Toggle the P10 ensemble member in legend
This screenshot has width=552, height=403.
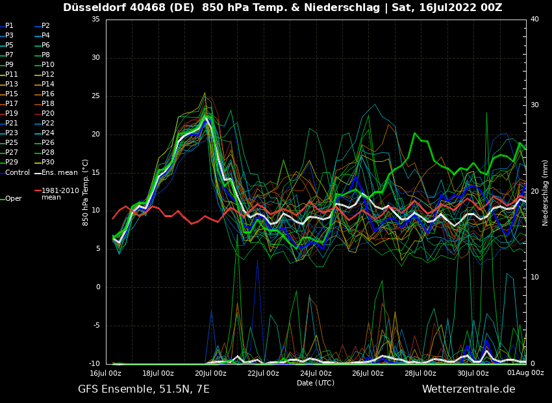point(48,65)
